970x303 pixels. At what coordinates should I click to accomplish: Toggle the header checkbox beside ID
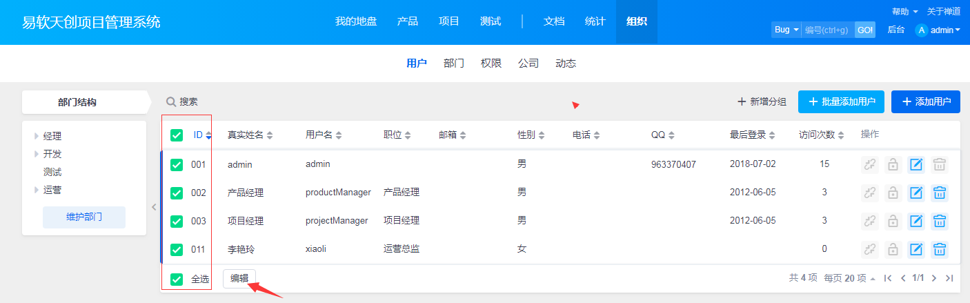(x=177, y=135)
